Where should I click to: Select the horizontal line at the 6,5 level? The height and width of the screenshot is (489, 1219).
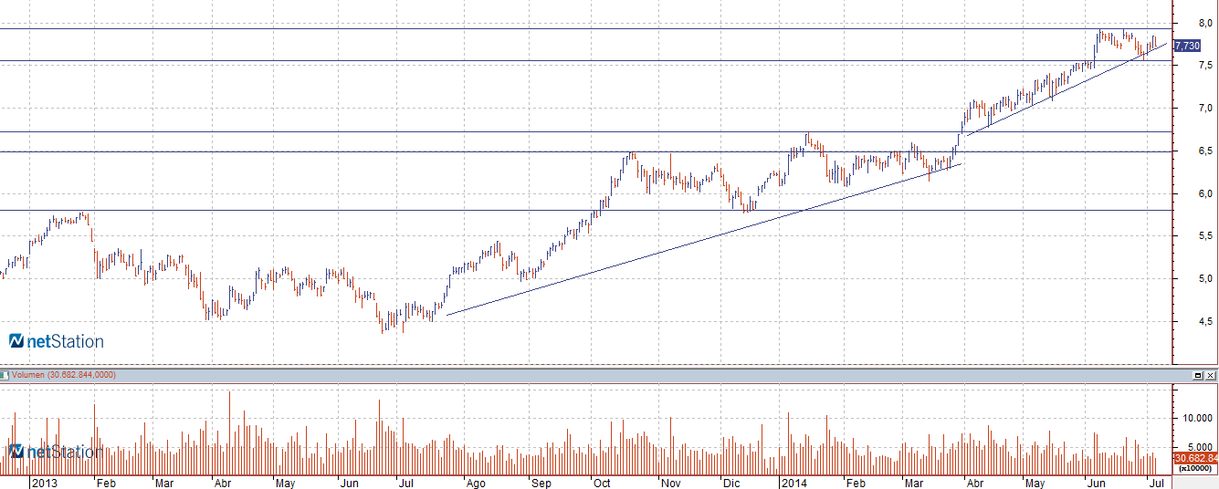365,151
